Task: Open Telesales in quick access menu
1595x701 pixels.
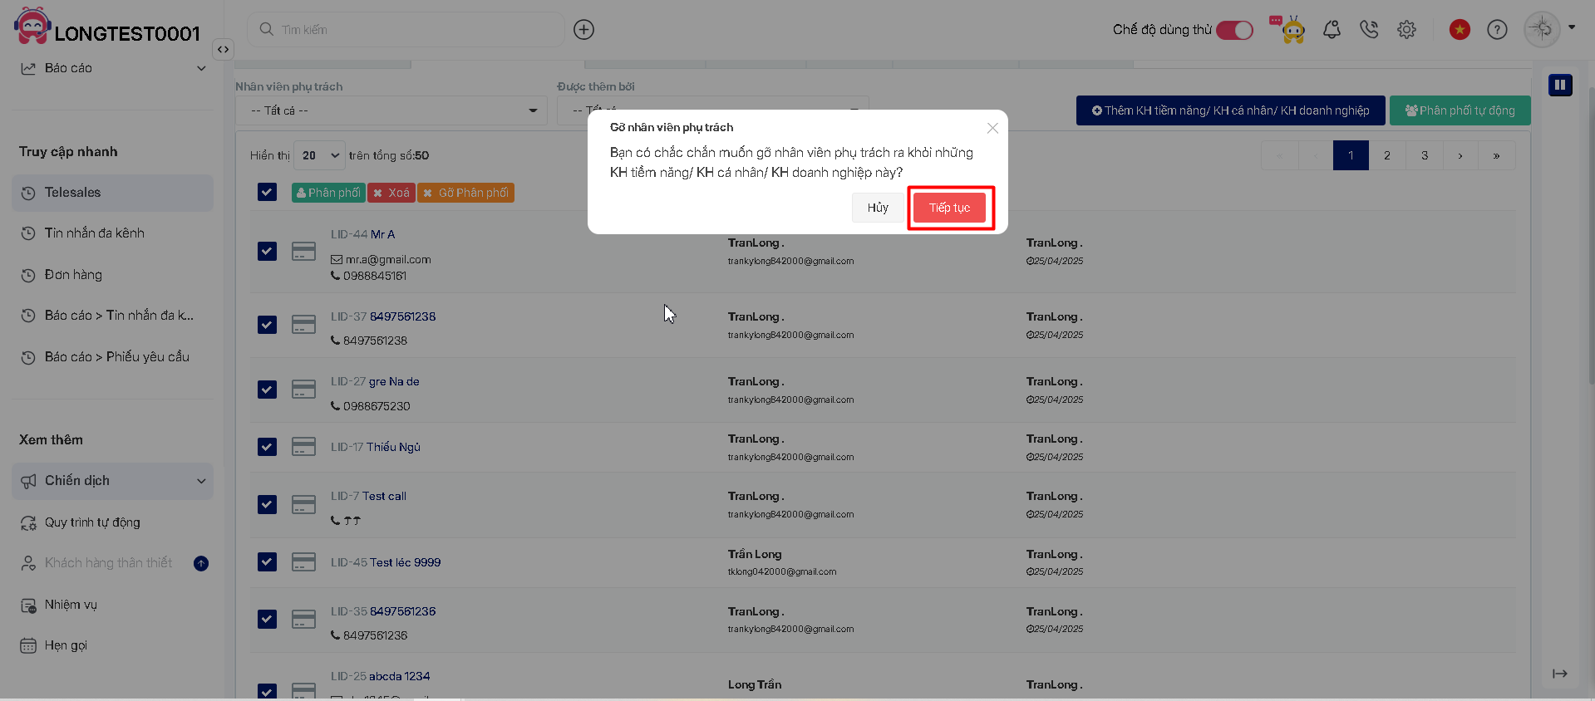Action: pos(112,193)
